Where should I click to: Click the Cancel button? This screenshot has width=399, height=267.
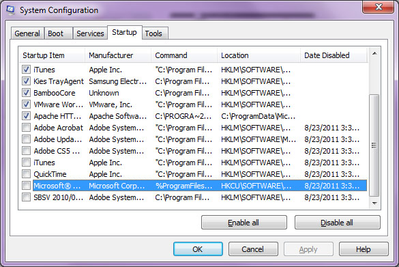(253, 249)
